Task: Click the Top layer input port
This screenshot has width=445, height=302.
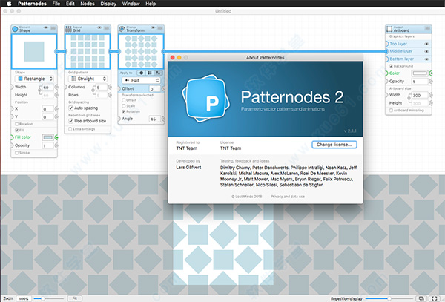Action: click(x=386, y=44)
